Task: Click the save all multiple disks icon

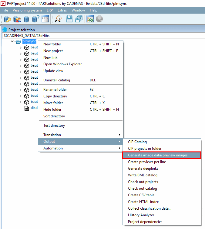Action: tap(79, 19)
